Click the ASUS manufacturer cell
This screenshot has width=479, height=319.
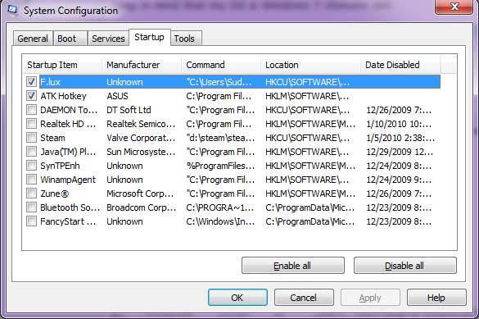pos(117,96)
